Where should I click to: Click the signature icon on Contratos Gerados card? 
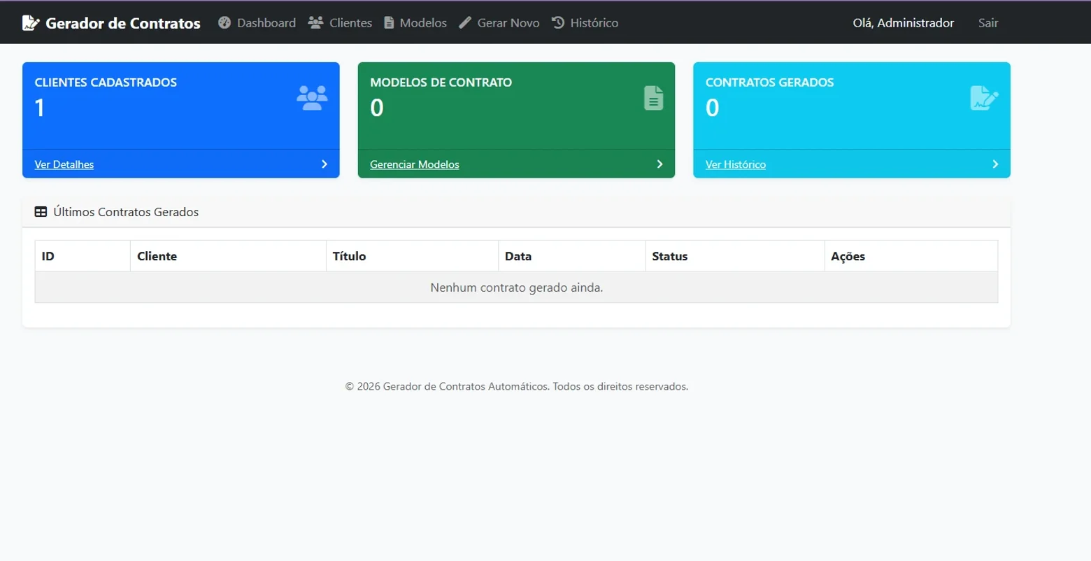click(x=984, y=98)
